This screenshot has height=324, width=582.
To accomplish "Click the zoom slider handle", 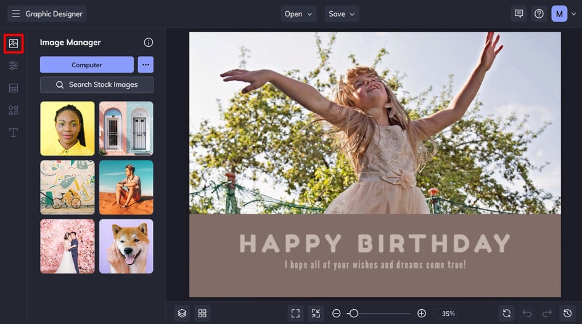I will [354, 313].
